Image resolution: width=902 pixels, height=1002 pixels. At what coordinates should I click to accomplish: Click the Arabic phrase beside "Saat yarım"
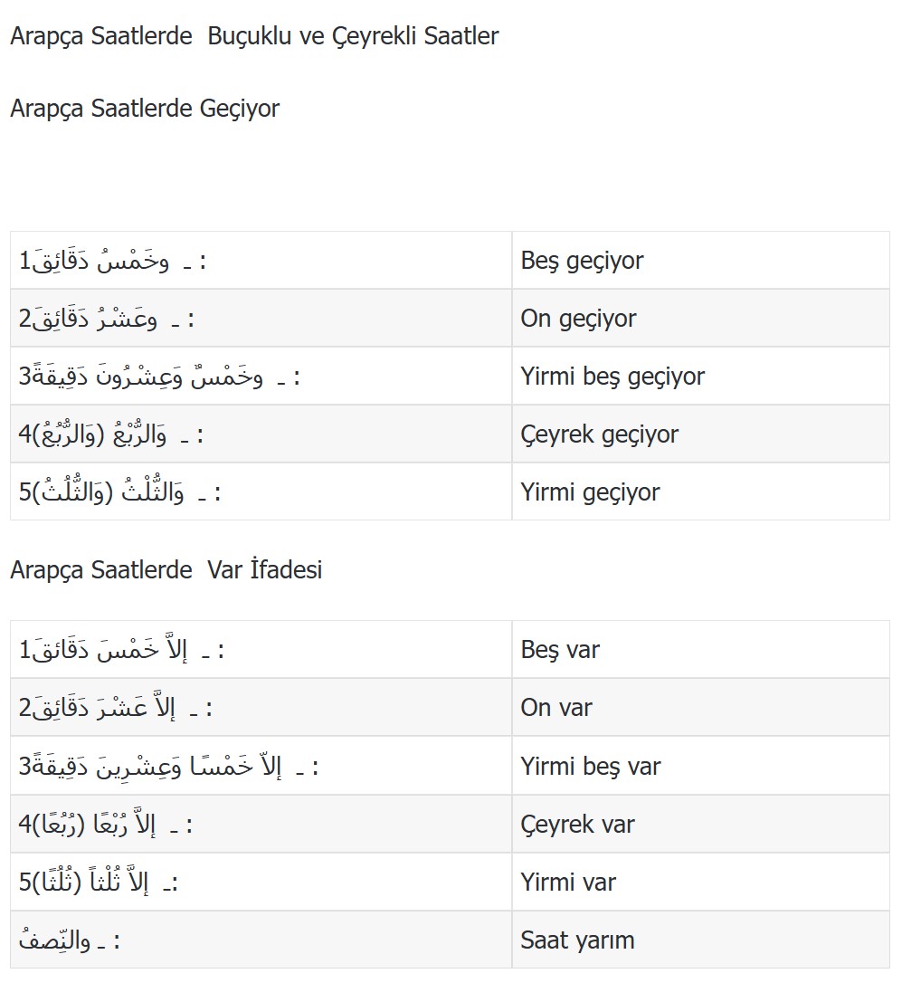[69, 940]
